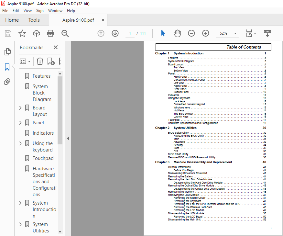Open bookmarks options menu icon

25,62
